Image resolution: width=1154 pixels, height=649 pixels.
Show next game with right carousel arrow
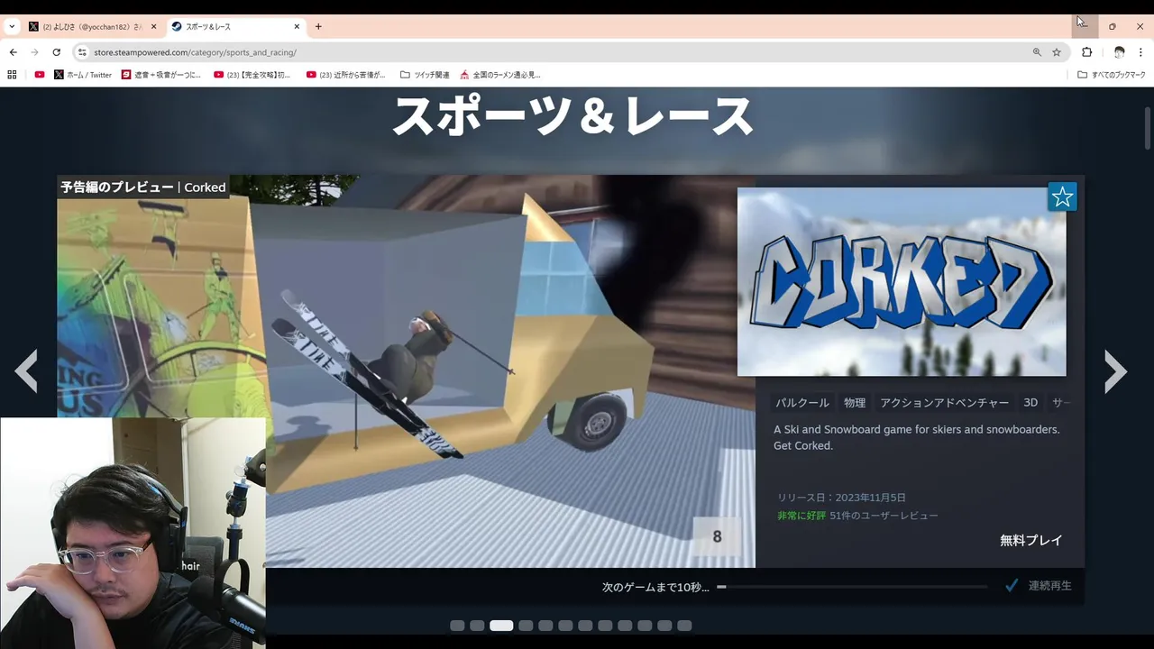coord(1115,370)
